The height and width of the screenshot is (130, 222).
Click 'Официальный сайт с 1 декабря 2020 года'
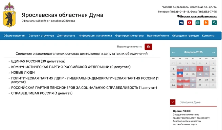(x=48, y=21)
